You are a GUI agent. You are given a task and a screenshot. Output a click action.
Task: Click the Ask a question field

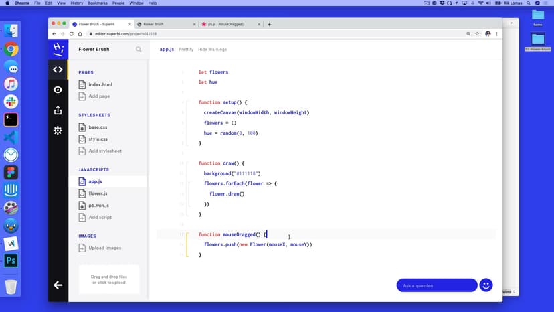436,285
